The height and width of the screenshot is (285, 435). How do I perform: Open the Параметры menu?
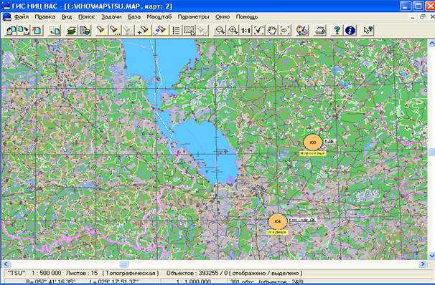coord(193,17)
